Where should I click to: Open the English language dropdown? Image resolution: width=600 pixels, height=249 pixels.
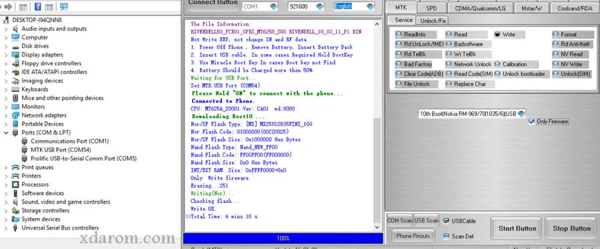tap(369, 7)
